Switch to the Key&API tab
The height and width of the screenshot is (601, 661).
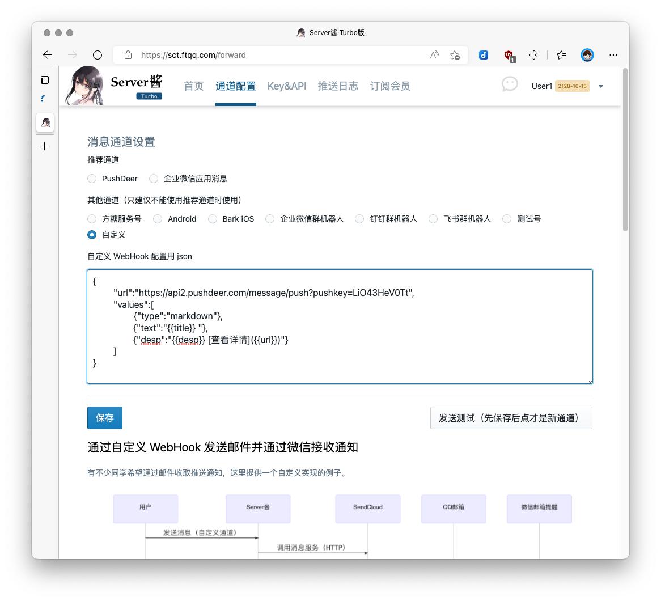point(286,86)
